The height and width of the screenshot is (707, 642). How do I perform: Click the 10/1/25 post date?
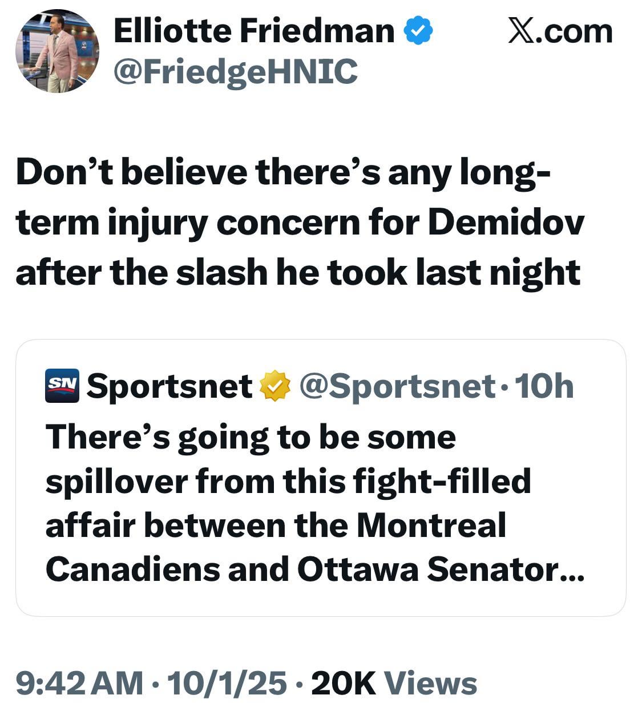(x=227, y=683)
